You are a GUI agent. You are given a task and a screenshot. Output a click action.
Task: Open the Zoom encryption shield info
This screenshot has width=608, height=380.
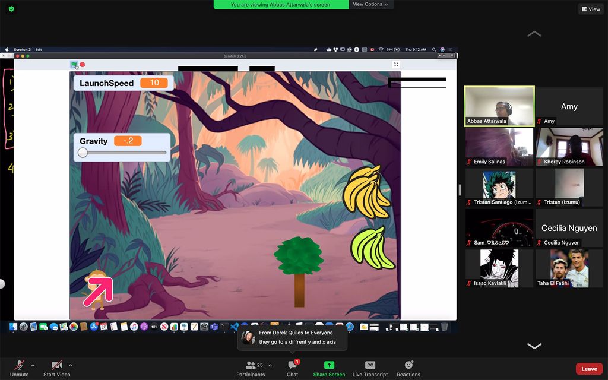11,8
